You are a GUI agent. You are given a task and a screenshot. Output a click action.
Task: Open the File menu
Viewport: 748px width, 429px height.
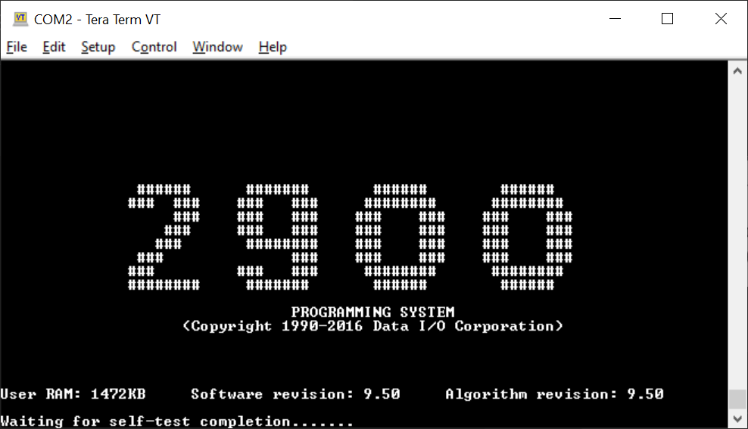pos(17,47)
